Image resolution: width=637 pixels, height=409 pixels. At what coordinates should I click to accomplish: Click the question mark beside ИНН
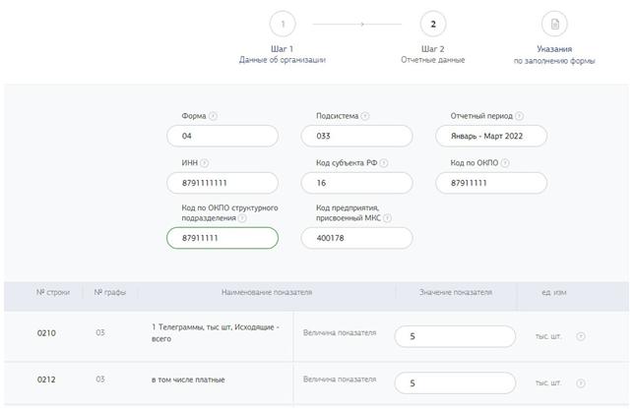tap(205, 163)
